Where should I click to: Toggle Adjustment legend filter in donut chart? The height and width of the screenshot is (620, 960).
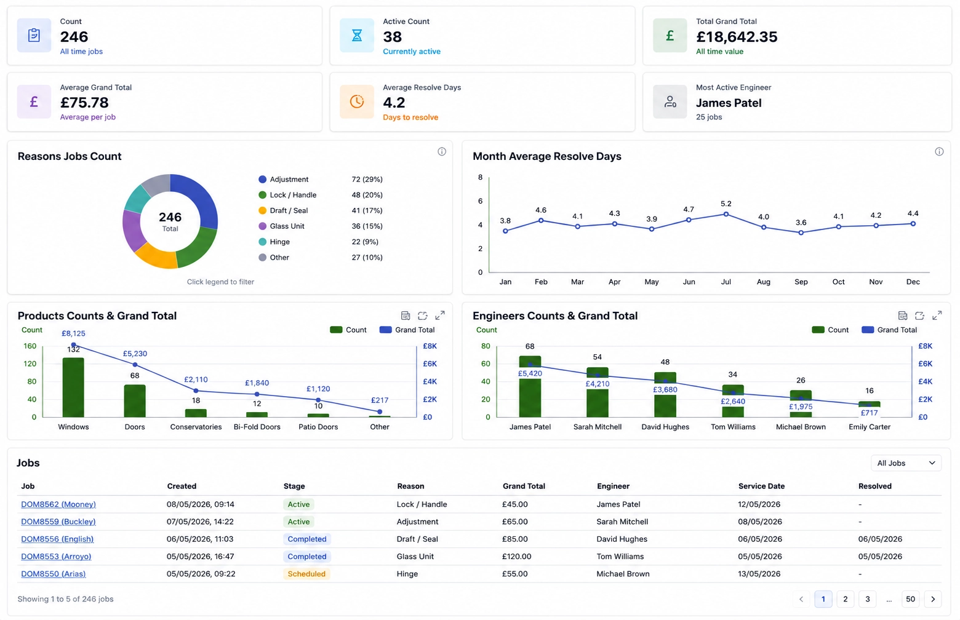point(284,180)
